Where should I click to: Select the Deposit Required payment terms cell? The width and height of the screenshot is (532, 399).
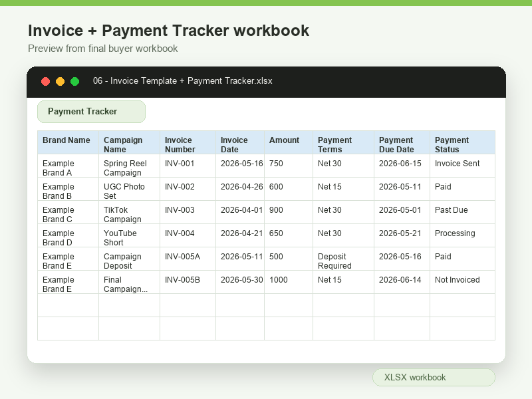point(343,259)
